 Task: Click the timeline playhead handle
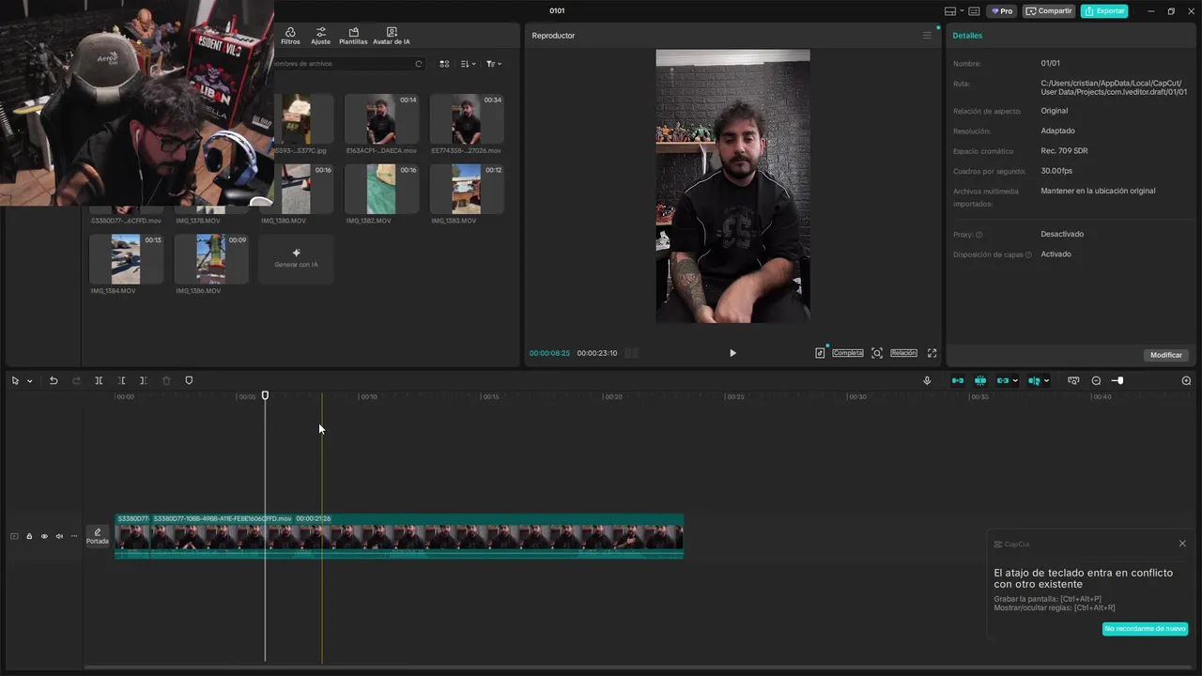pos(265,395)
